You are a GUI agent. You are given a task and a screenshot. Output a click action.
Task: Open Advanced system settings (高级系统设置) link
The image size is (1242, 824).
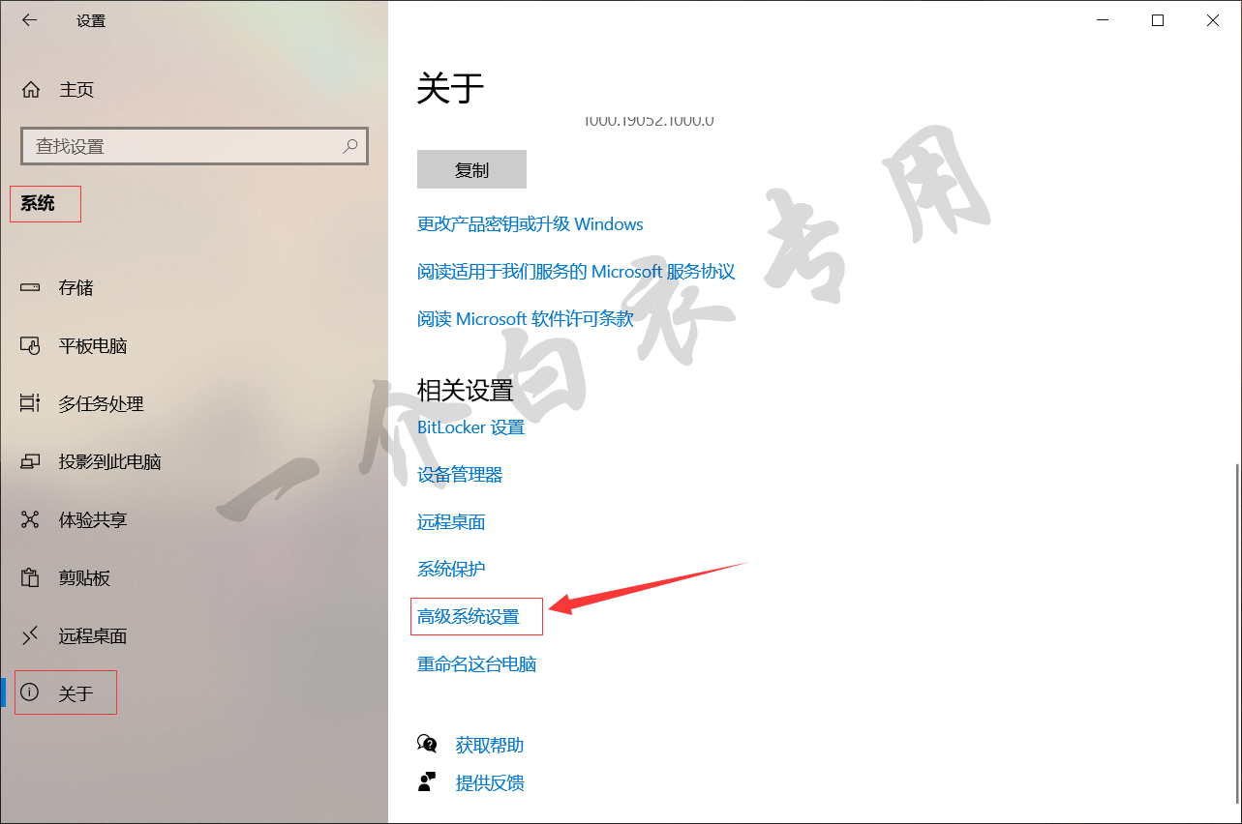point(469,616)
